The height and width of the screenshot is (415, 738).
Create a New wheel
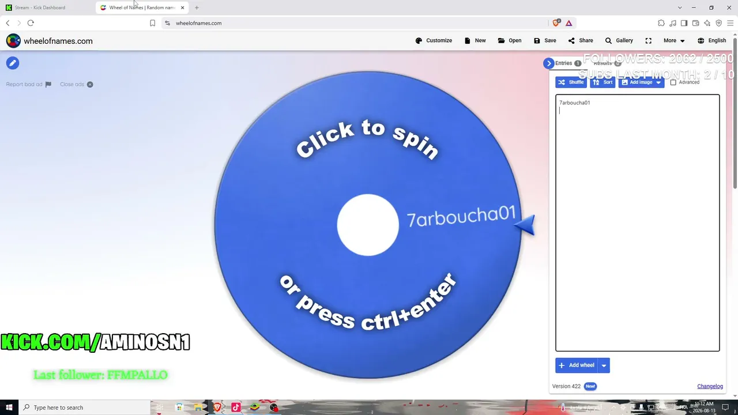tap(475, 41)
